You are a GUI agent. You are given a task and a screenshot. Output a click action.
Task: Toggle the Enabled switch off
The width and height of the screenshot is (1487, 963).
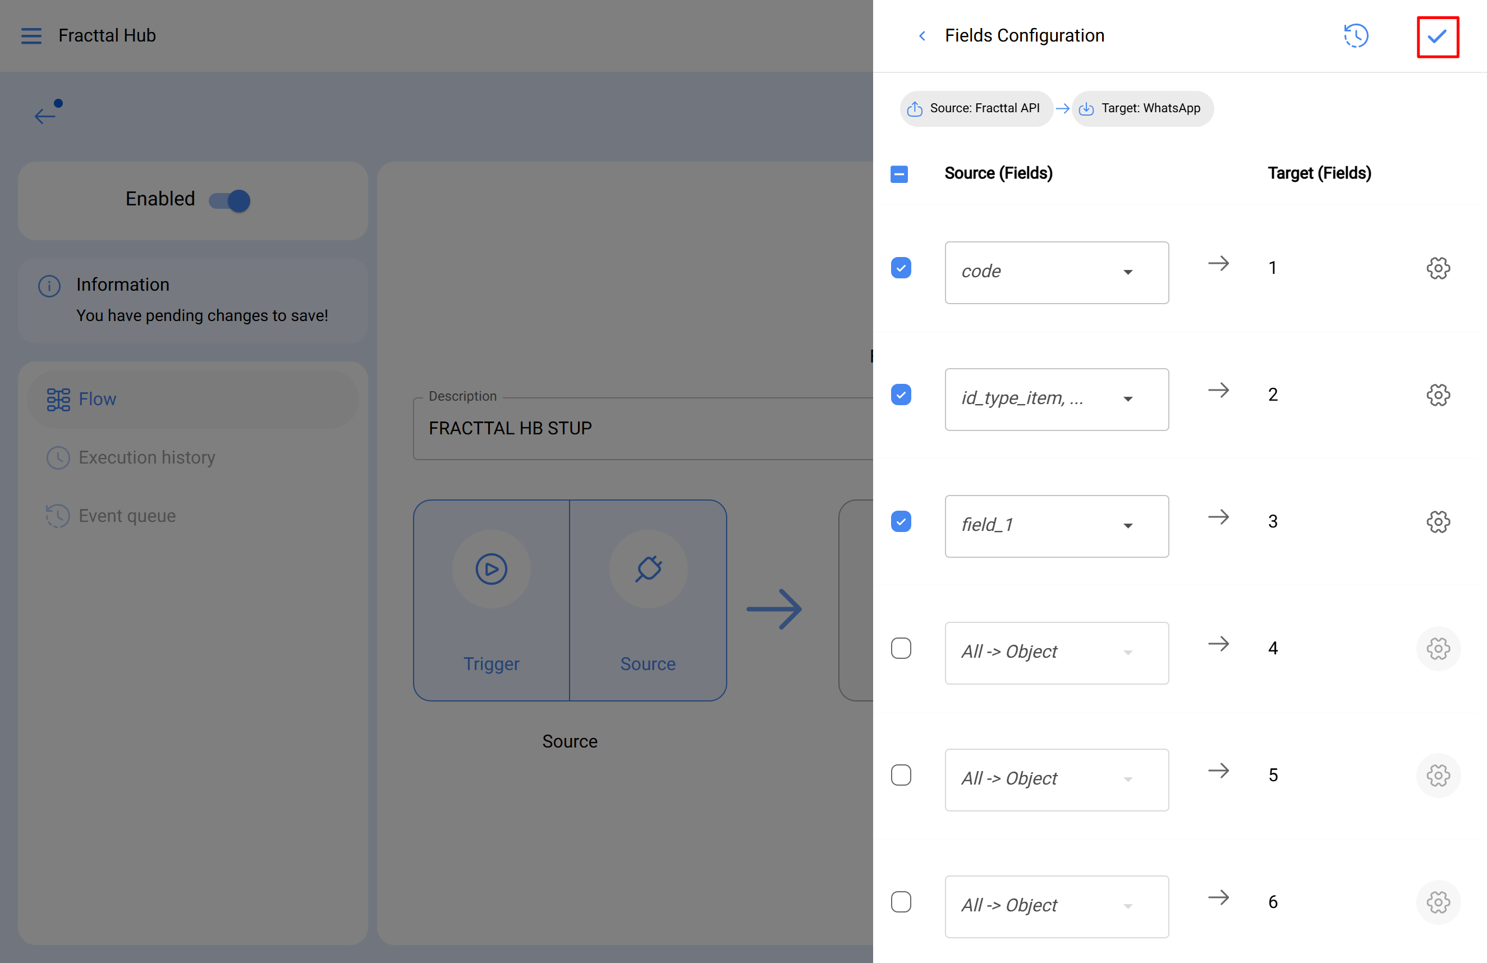tap(230, 200)
